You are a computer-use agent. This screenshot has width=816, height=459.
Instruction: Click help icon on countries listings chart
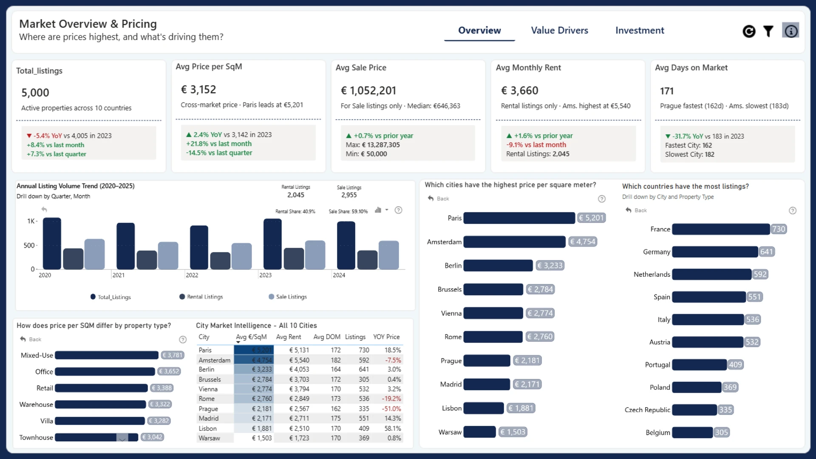point(793,211)
